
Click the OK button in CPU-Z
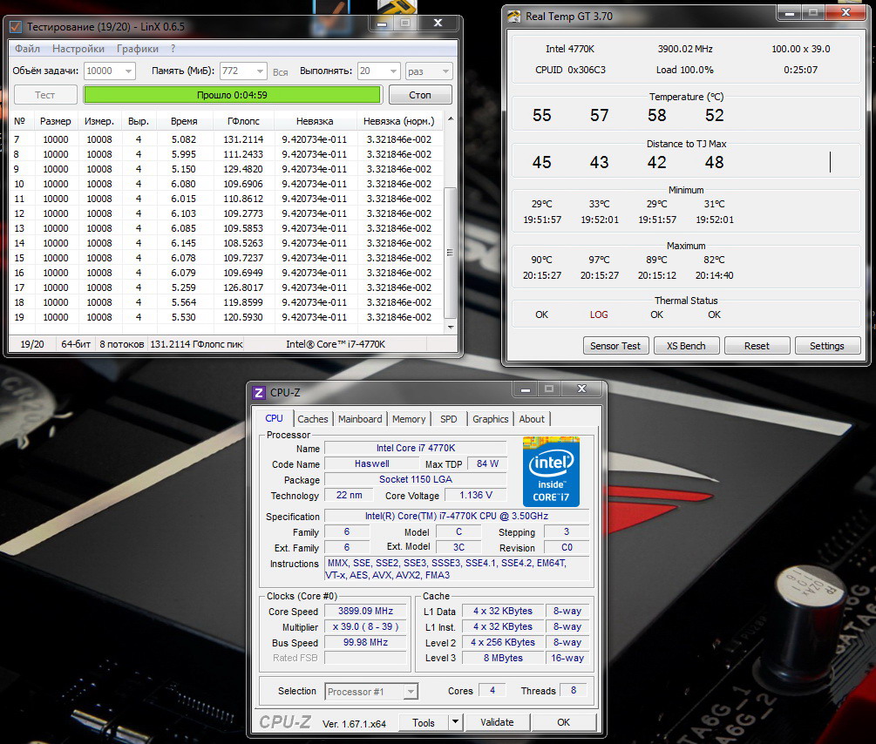(x=564, y=722)
